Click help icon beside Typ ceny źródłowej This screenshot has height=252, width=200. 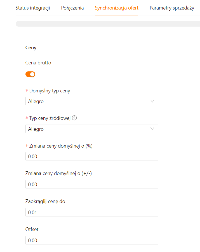tap(74, 118)
